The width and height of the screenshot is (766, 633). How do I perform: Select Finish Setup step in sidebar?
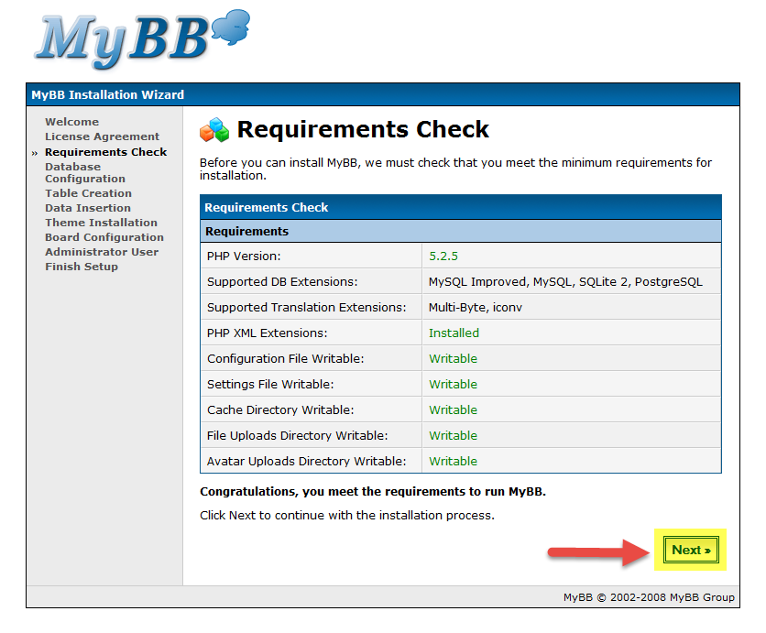pyautogui.click(x=81, y=267)
